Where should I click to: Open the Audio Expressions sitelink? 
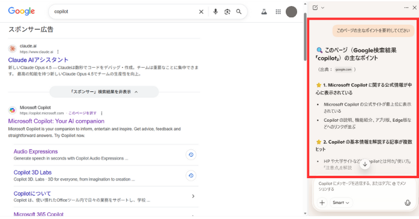pyautogui.click(x=35, y=151)
